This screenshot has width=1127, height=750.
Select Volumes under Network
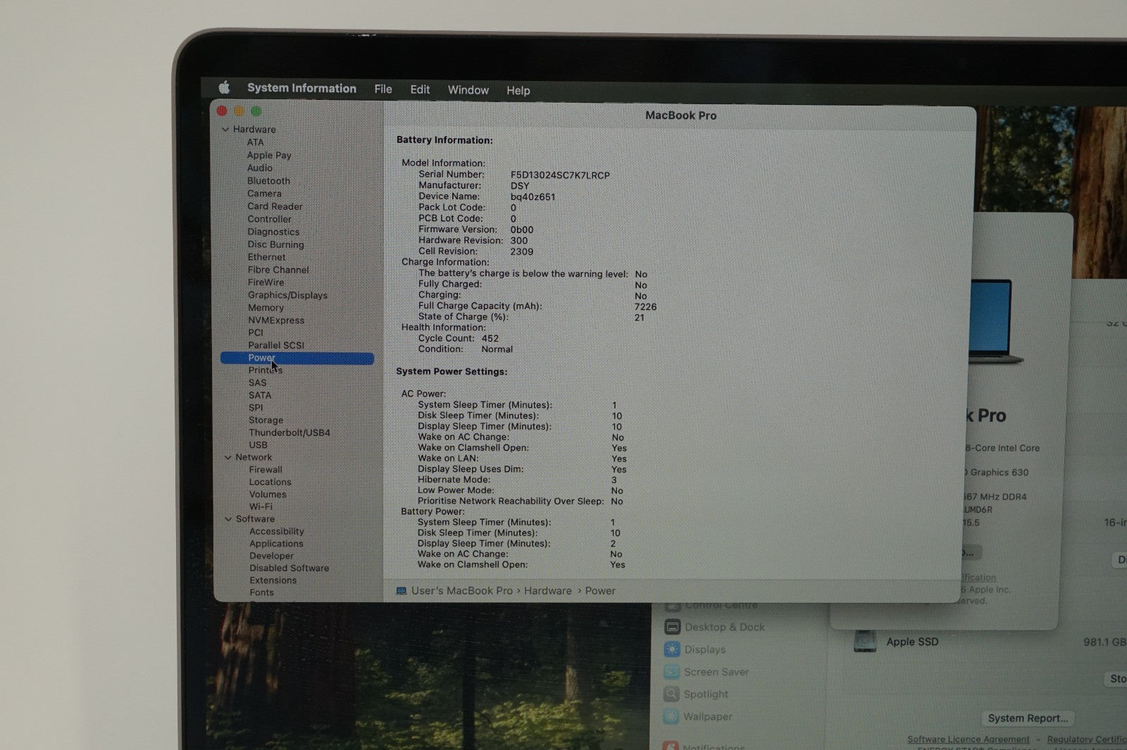pos(268,494)
